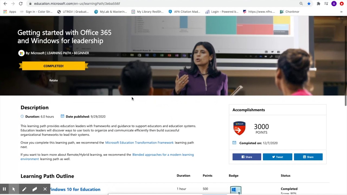Open Microsoft Education Transformation Framework link
347x195 pixels.
[x=139, y=142]
